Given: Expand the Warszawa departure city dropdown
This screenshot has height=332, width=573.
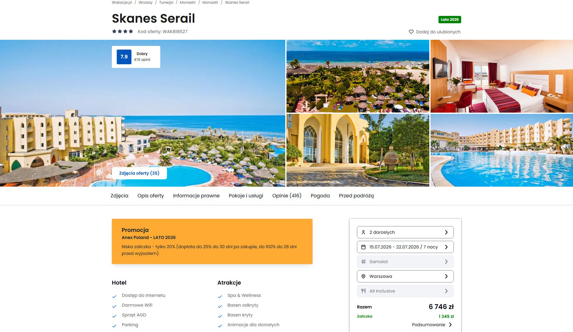Looking at the screenshot, I should [405, 276].
